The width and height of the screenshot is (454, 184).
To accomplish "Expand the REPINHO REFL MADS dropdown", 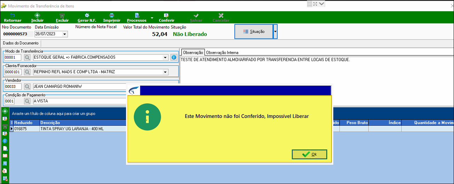I will click(165, 72).
